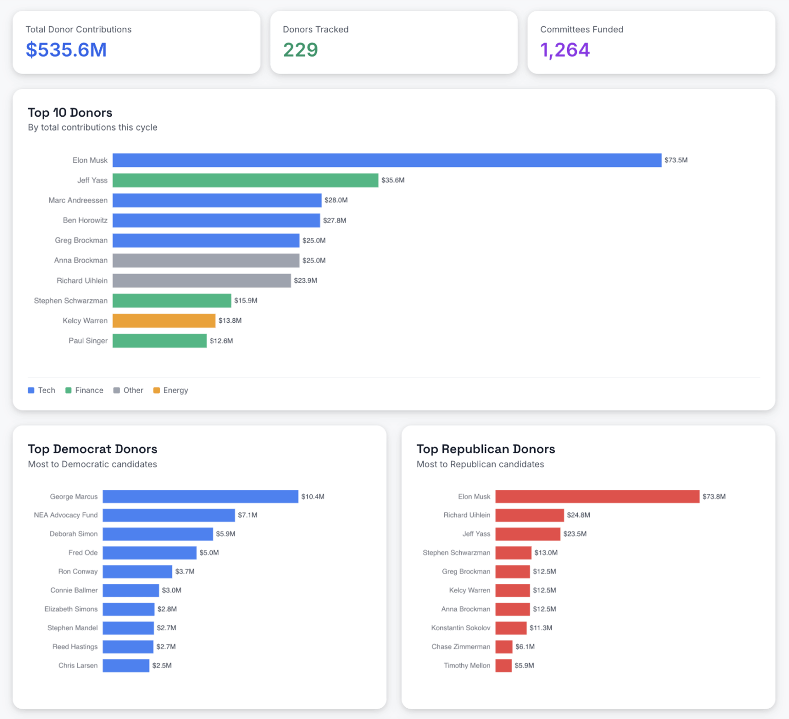Toggle the Finance legend item

(84, 391)
